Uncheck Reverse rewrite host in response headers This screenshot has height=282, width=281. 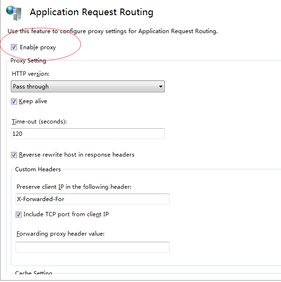click(14, 155)
